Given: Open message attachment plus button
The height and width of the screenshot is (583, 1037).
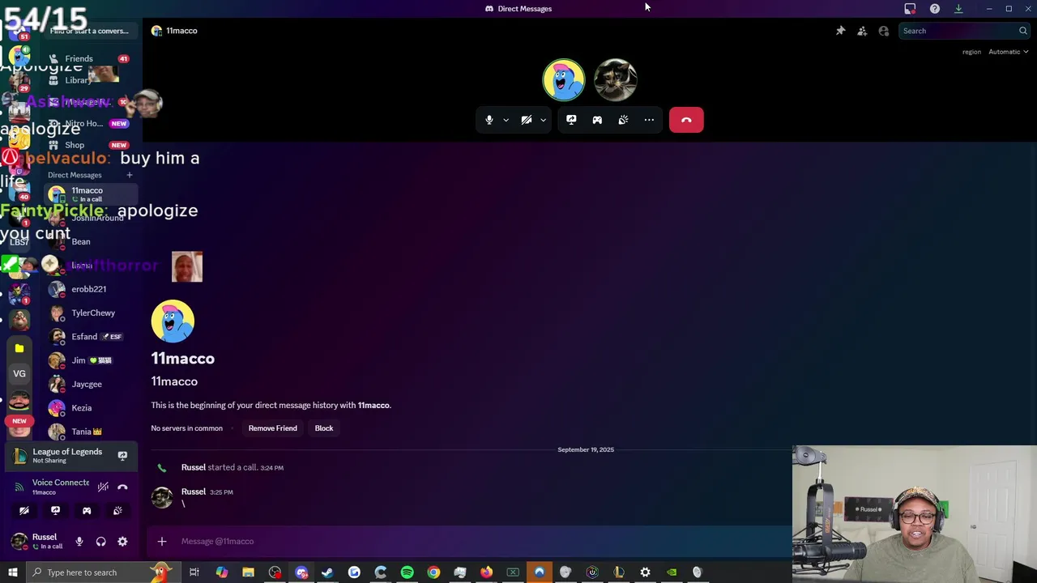Looking at the screenshot, I should [162, 541].
